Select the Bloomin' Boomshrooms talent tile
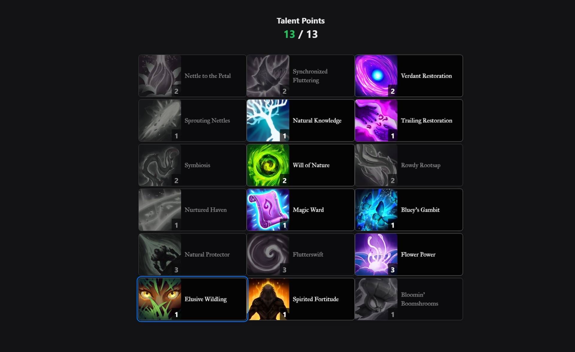This screenshot has height=352, width=575. [x=409, y=299]
